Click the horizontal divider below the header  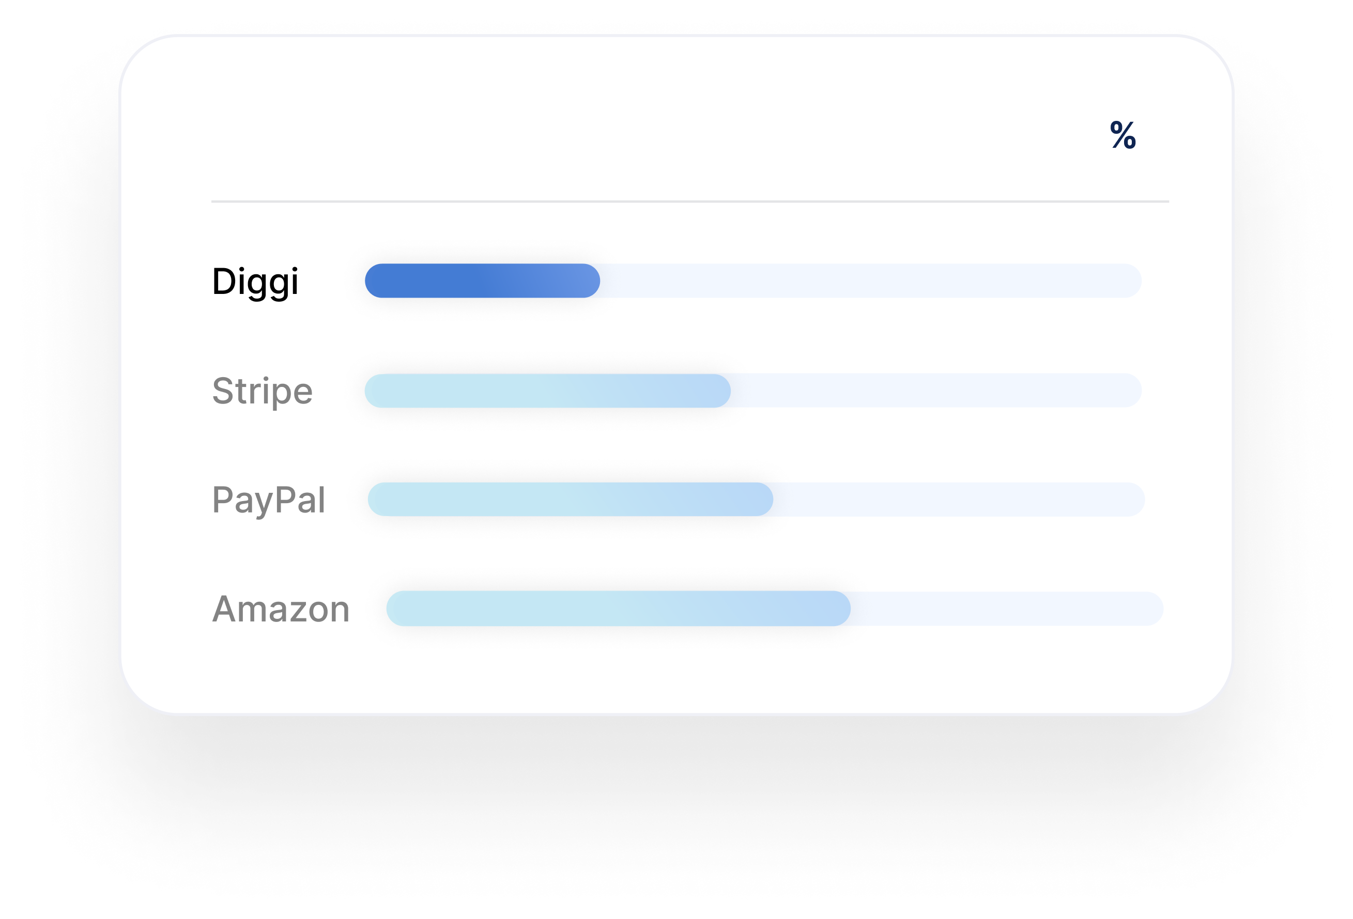point(690,201)
